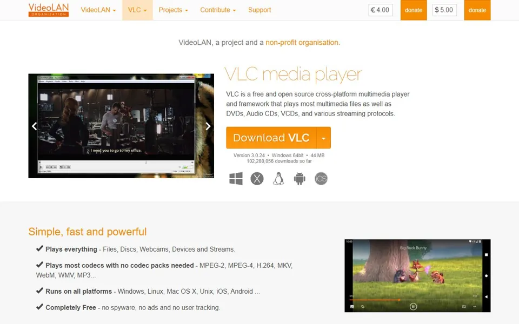Click donate button next to euro field
This screenshot has width=519, height=324.
[x=414, y=10]
